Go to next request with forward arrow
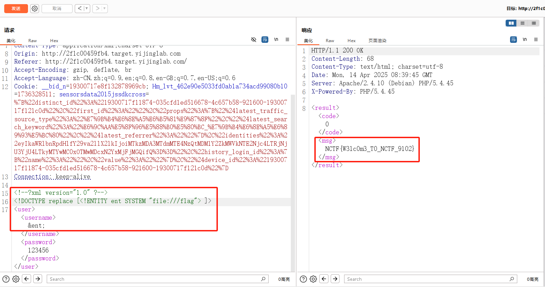The height and width of the screenshot is (287, 545). 98,8
